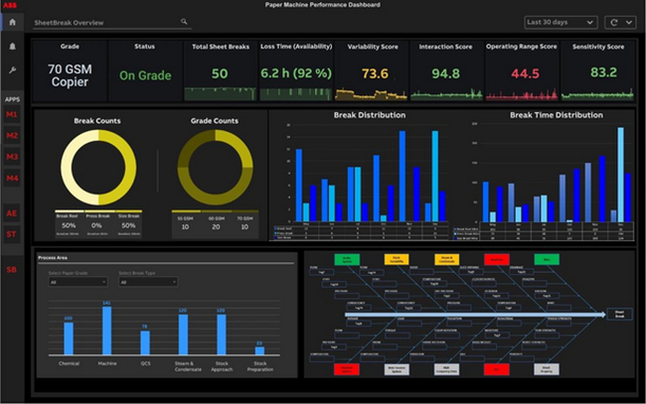Click the Stock Preparation bar
This screenshot has width=646, height=404.
click(x=259, y=351)
